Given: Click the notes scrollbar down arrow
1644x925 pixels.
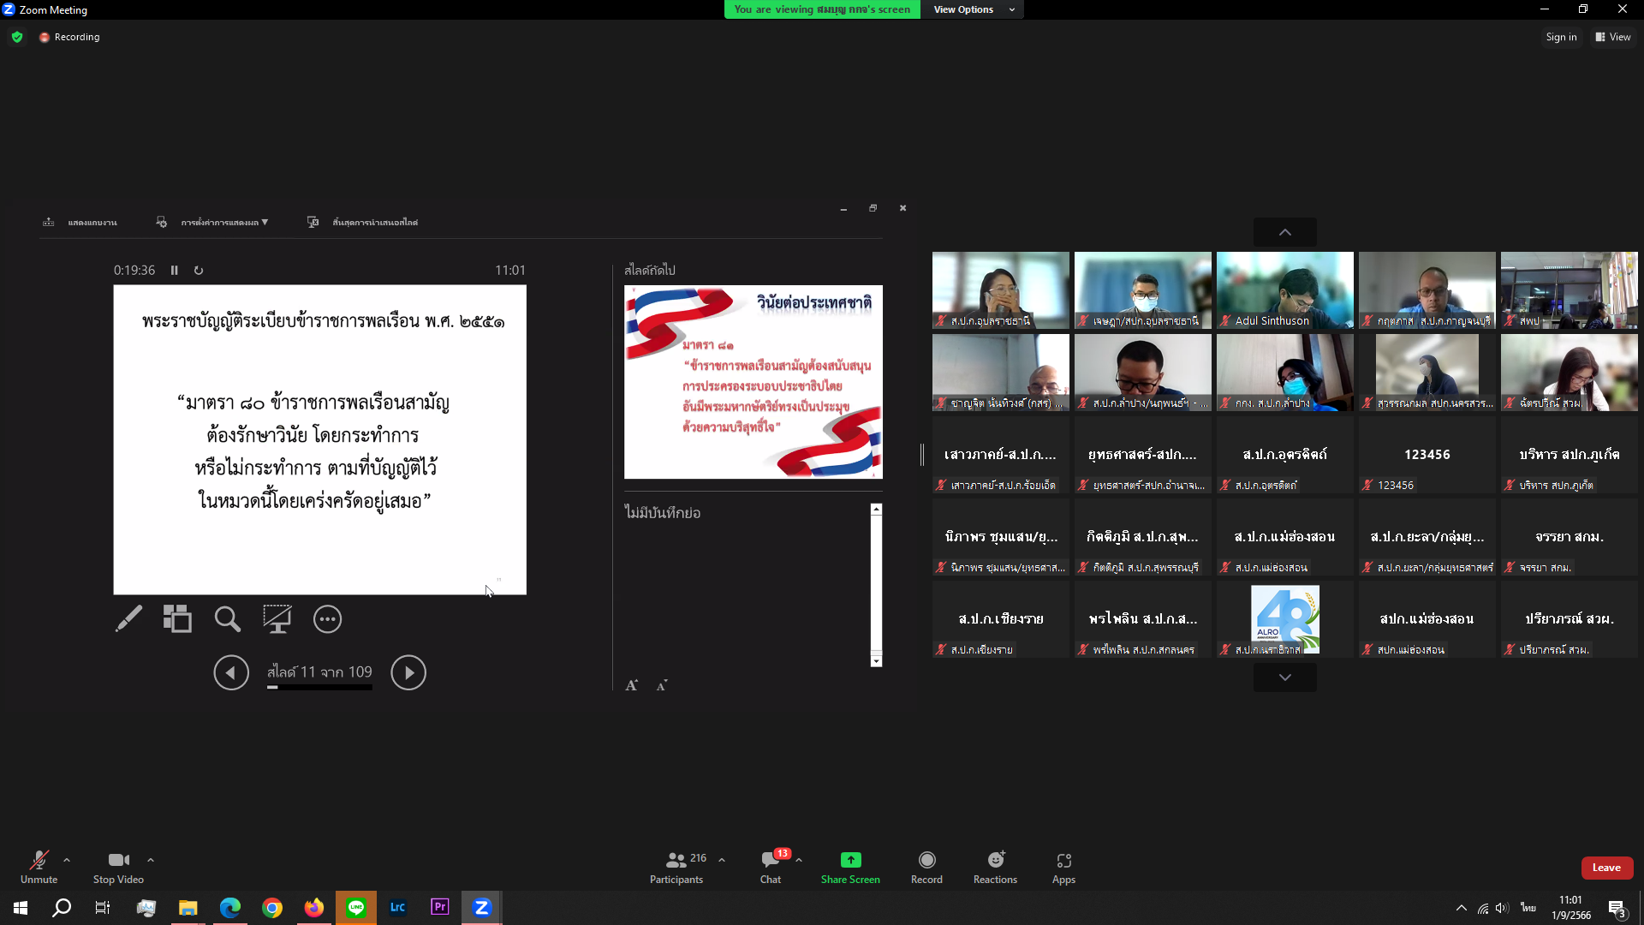Looking at the screenshot, I should coord(876,661).
